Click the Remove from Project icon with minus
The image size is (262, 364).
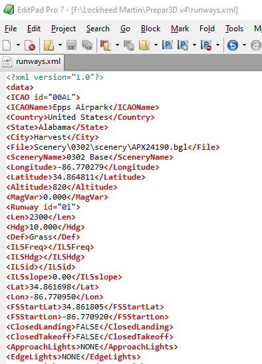[x=206, y=45]
